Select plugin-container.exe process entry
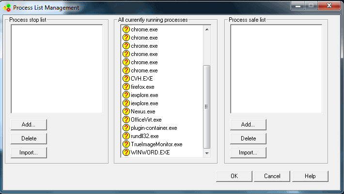344x194 pixels. coord(154,128)
